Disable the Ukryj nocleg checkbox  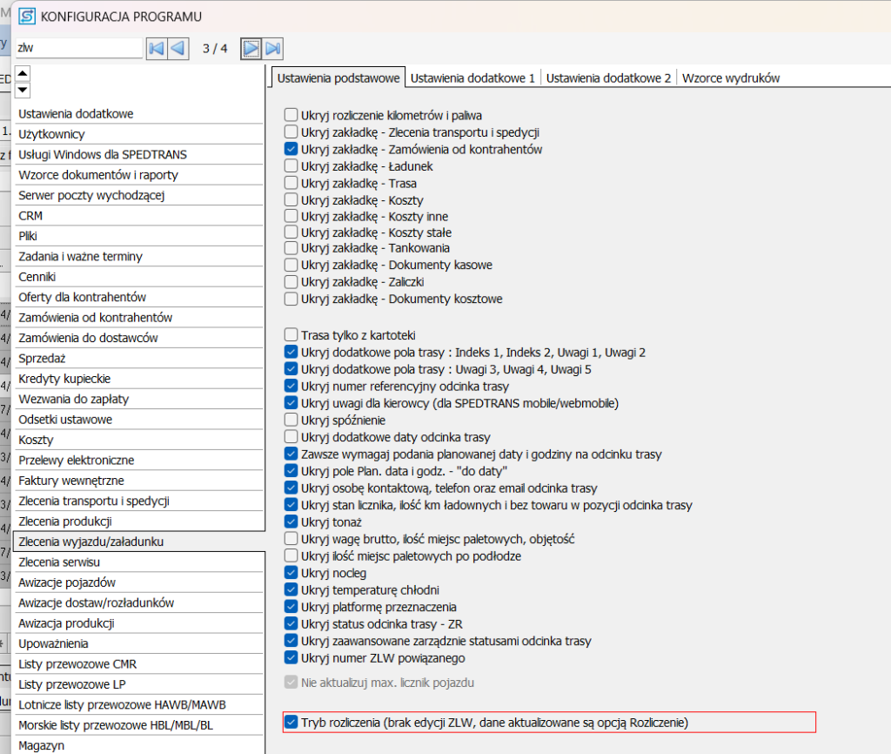pos(291,574)
